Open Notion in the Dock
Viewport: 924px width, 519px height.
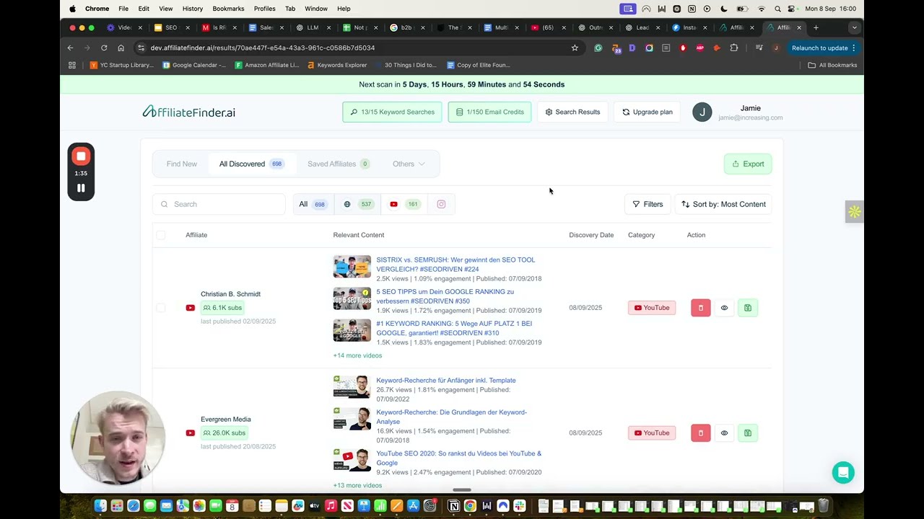pyautogui.click(x=454, y=506)
